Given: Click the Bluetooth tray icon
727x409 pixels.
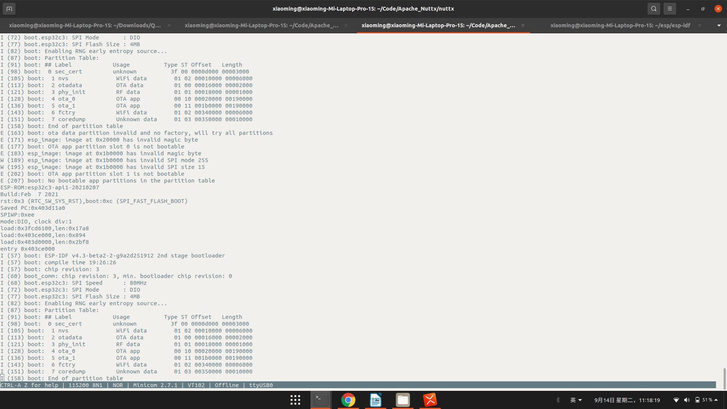Looking at the screenshot, I should [x=558, y=400].
